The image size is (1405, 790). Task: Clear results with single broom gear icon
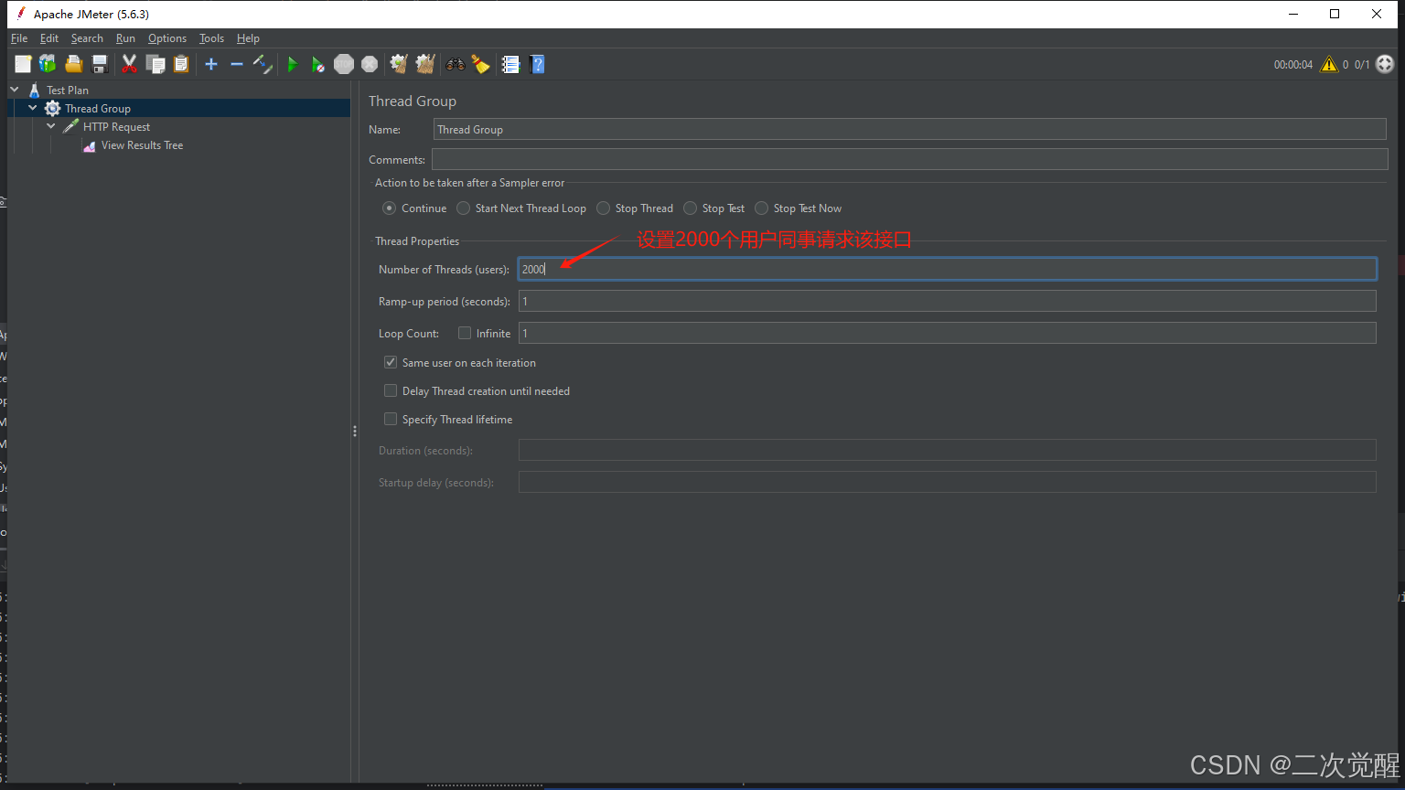pyautogui.click(x=399, y=64)
